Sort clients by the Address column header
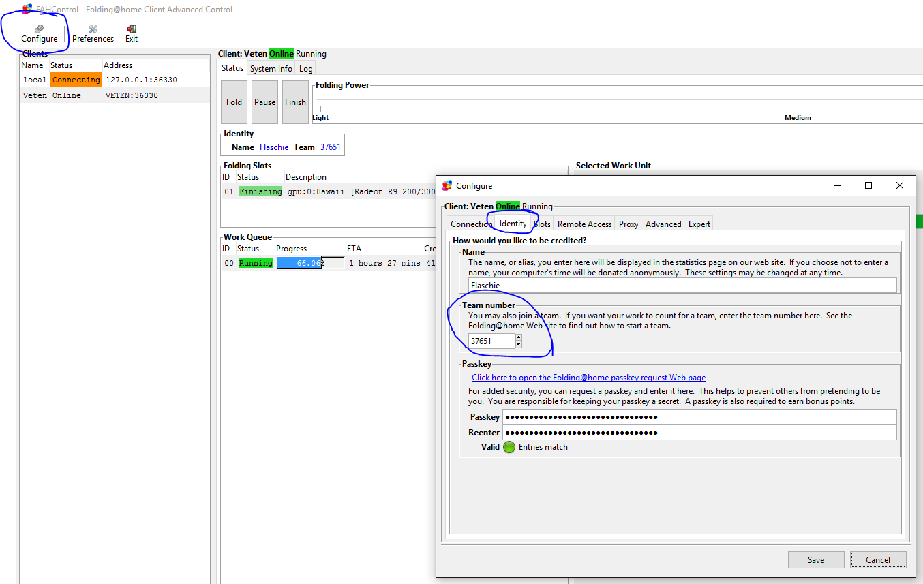This screenshot has height=584, width=923. point(118,65)
